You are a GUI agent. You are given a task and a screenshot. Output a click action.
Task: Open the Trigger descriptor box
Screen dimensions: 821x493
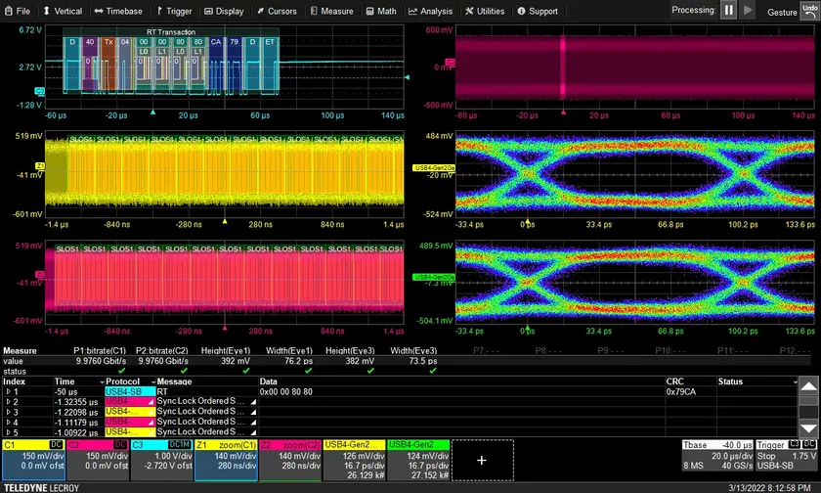(784, 458)
